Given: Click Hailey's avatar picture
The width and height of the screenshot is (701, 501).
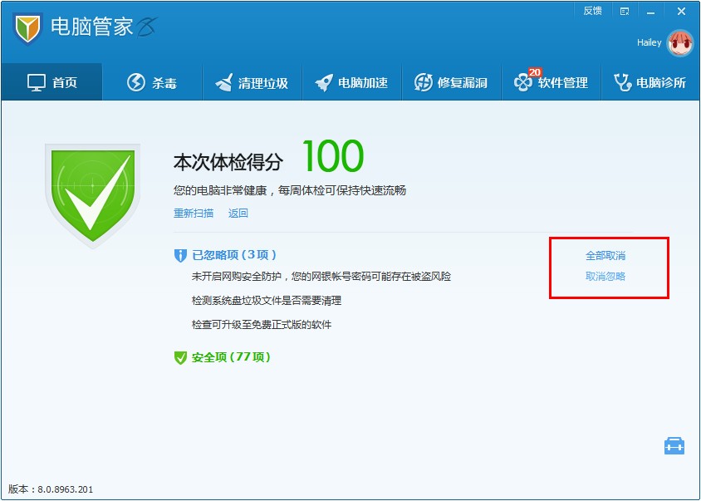Looking at the screenshot, I should pos(679,43).
